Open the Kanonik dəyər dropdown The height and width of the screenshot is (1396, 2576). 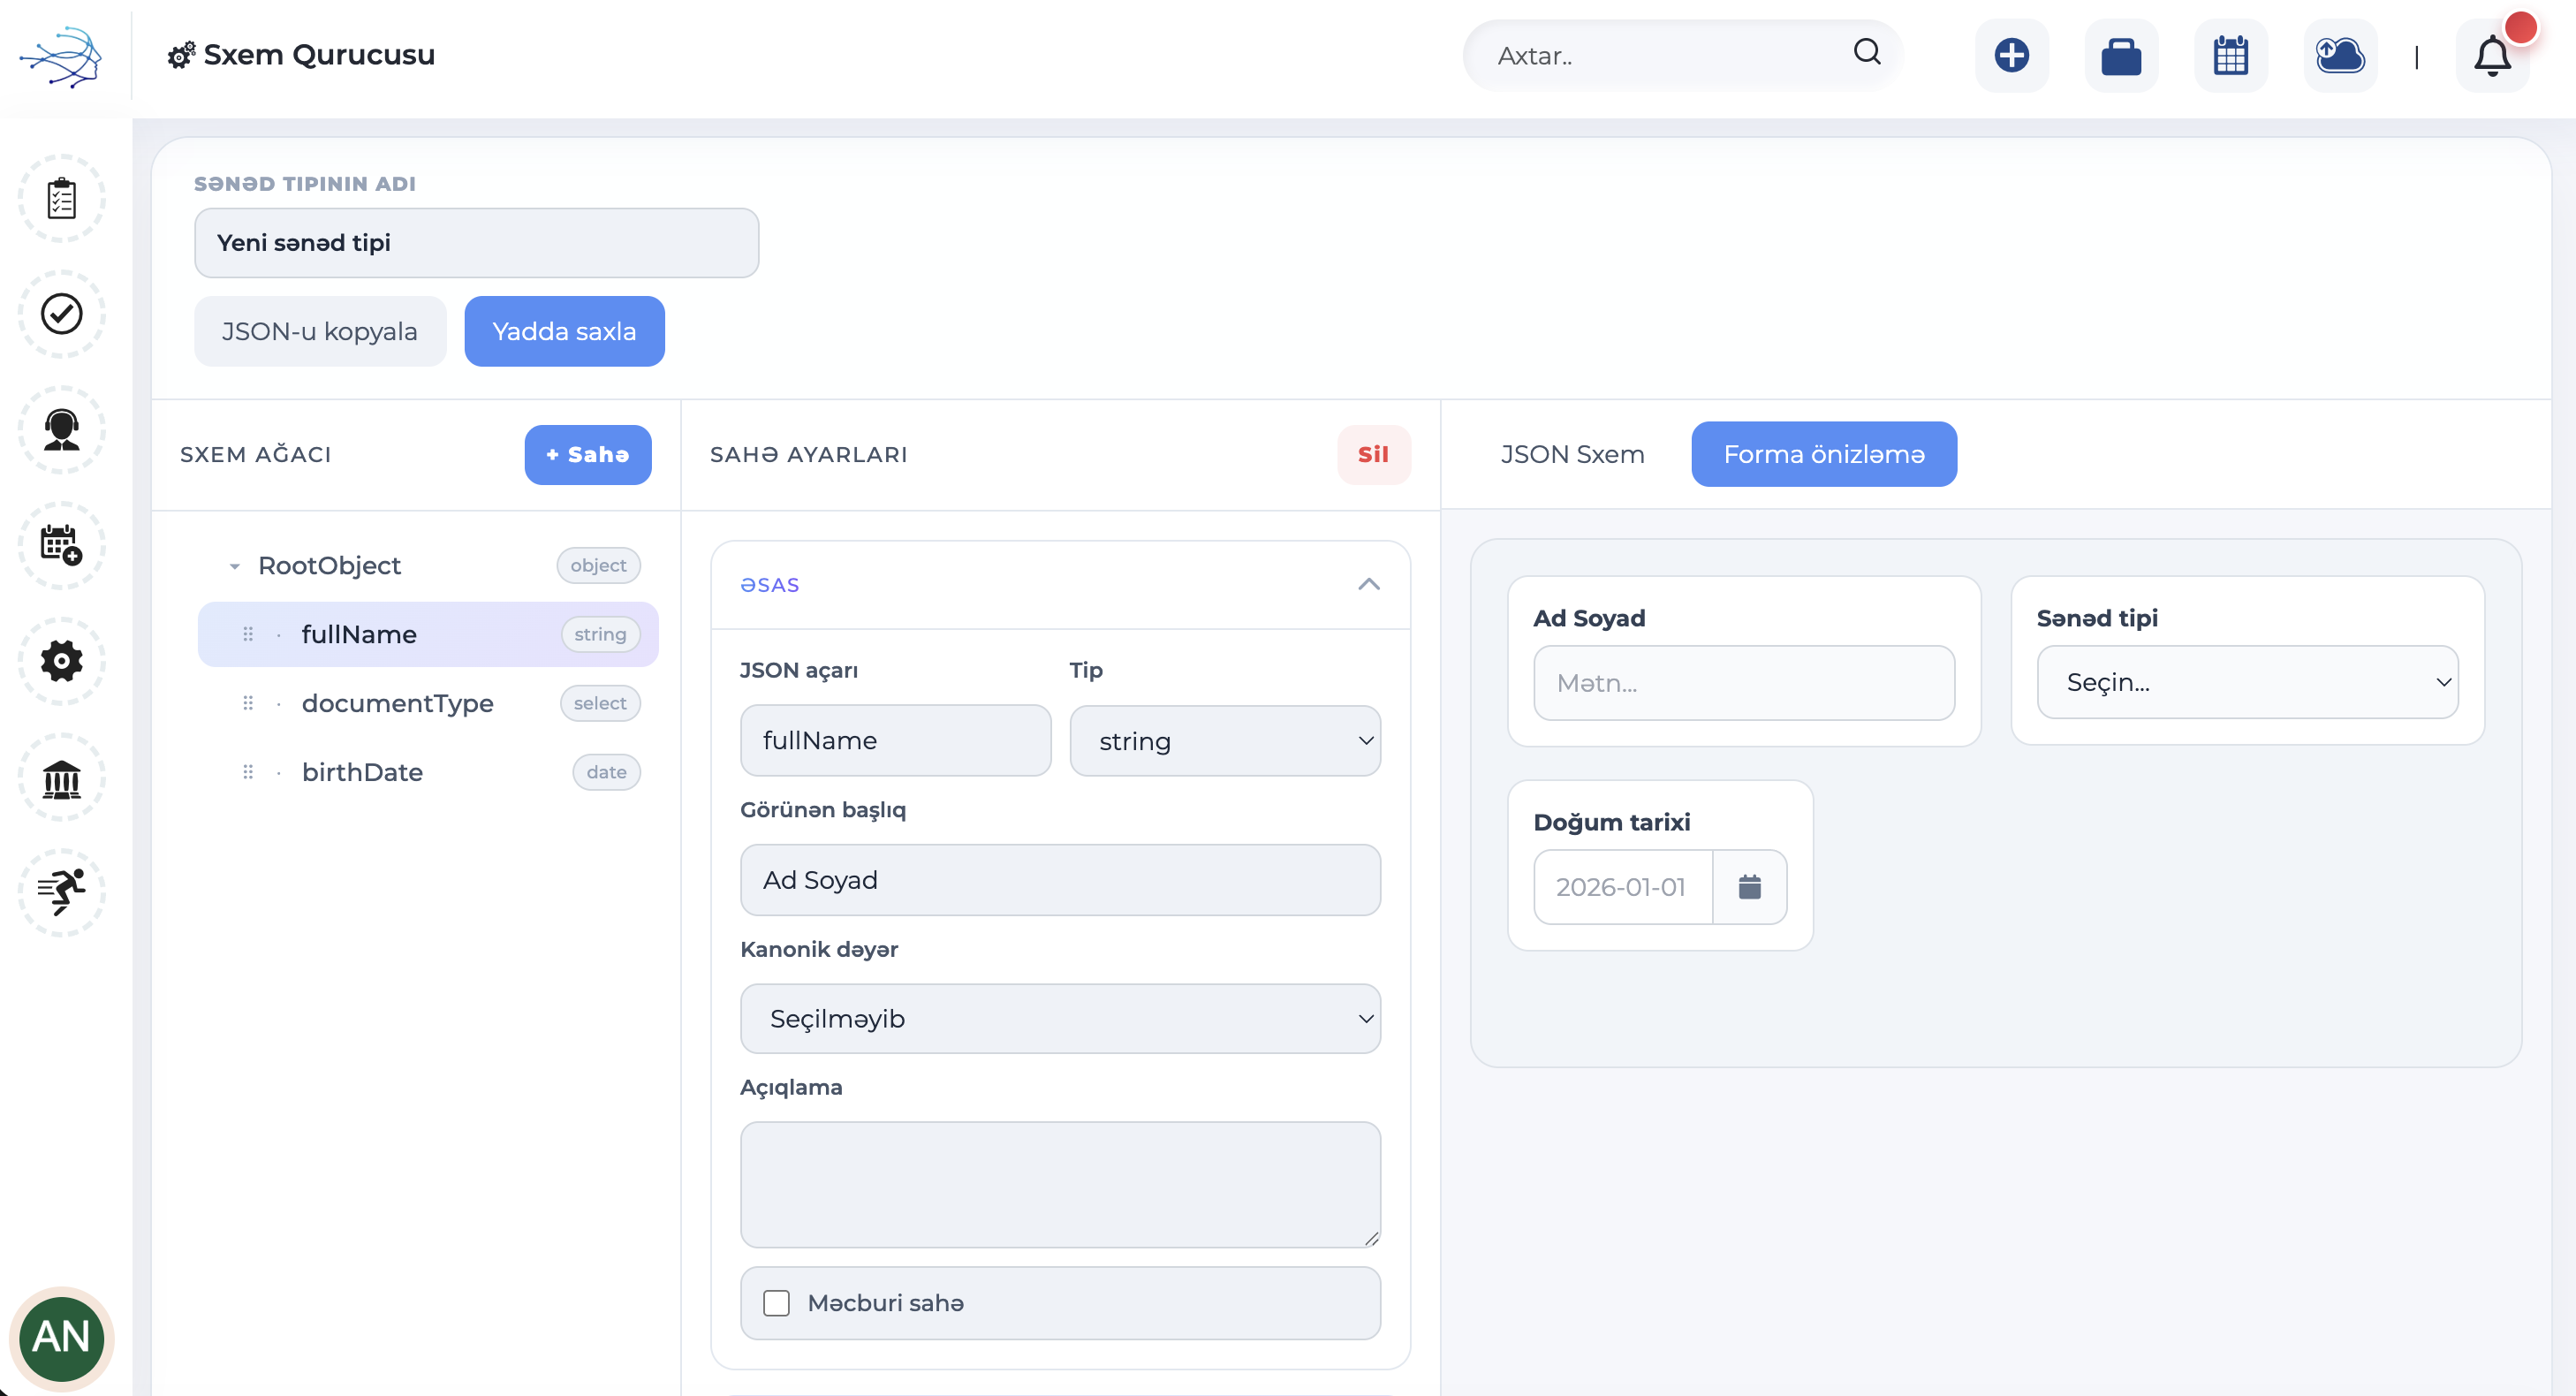coord(1060,1019)
